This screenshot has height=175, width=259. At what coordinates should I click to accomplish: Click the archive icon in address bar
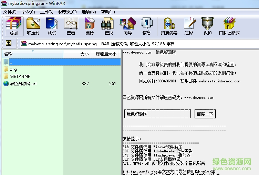24,44
